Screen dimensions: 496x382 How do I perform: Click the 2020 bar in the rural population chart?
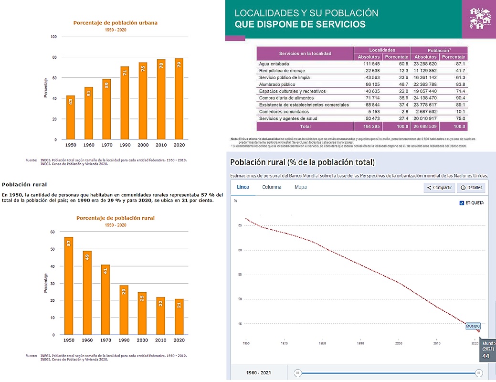178,317
